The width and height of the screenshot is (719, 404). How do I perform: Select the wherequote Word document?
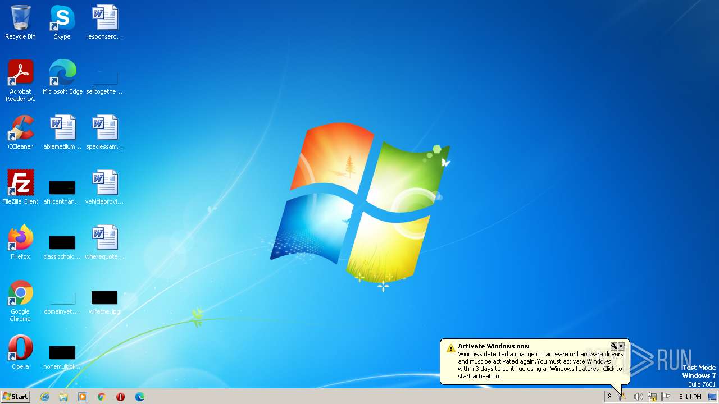tap(104, 242)
